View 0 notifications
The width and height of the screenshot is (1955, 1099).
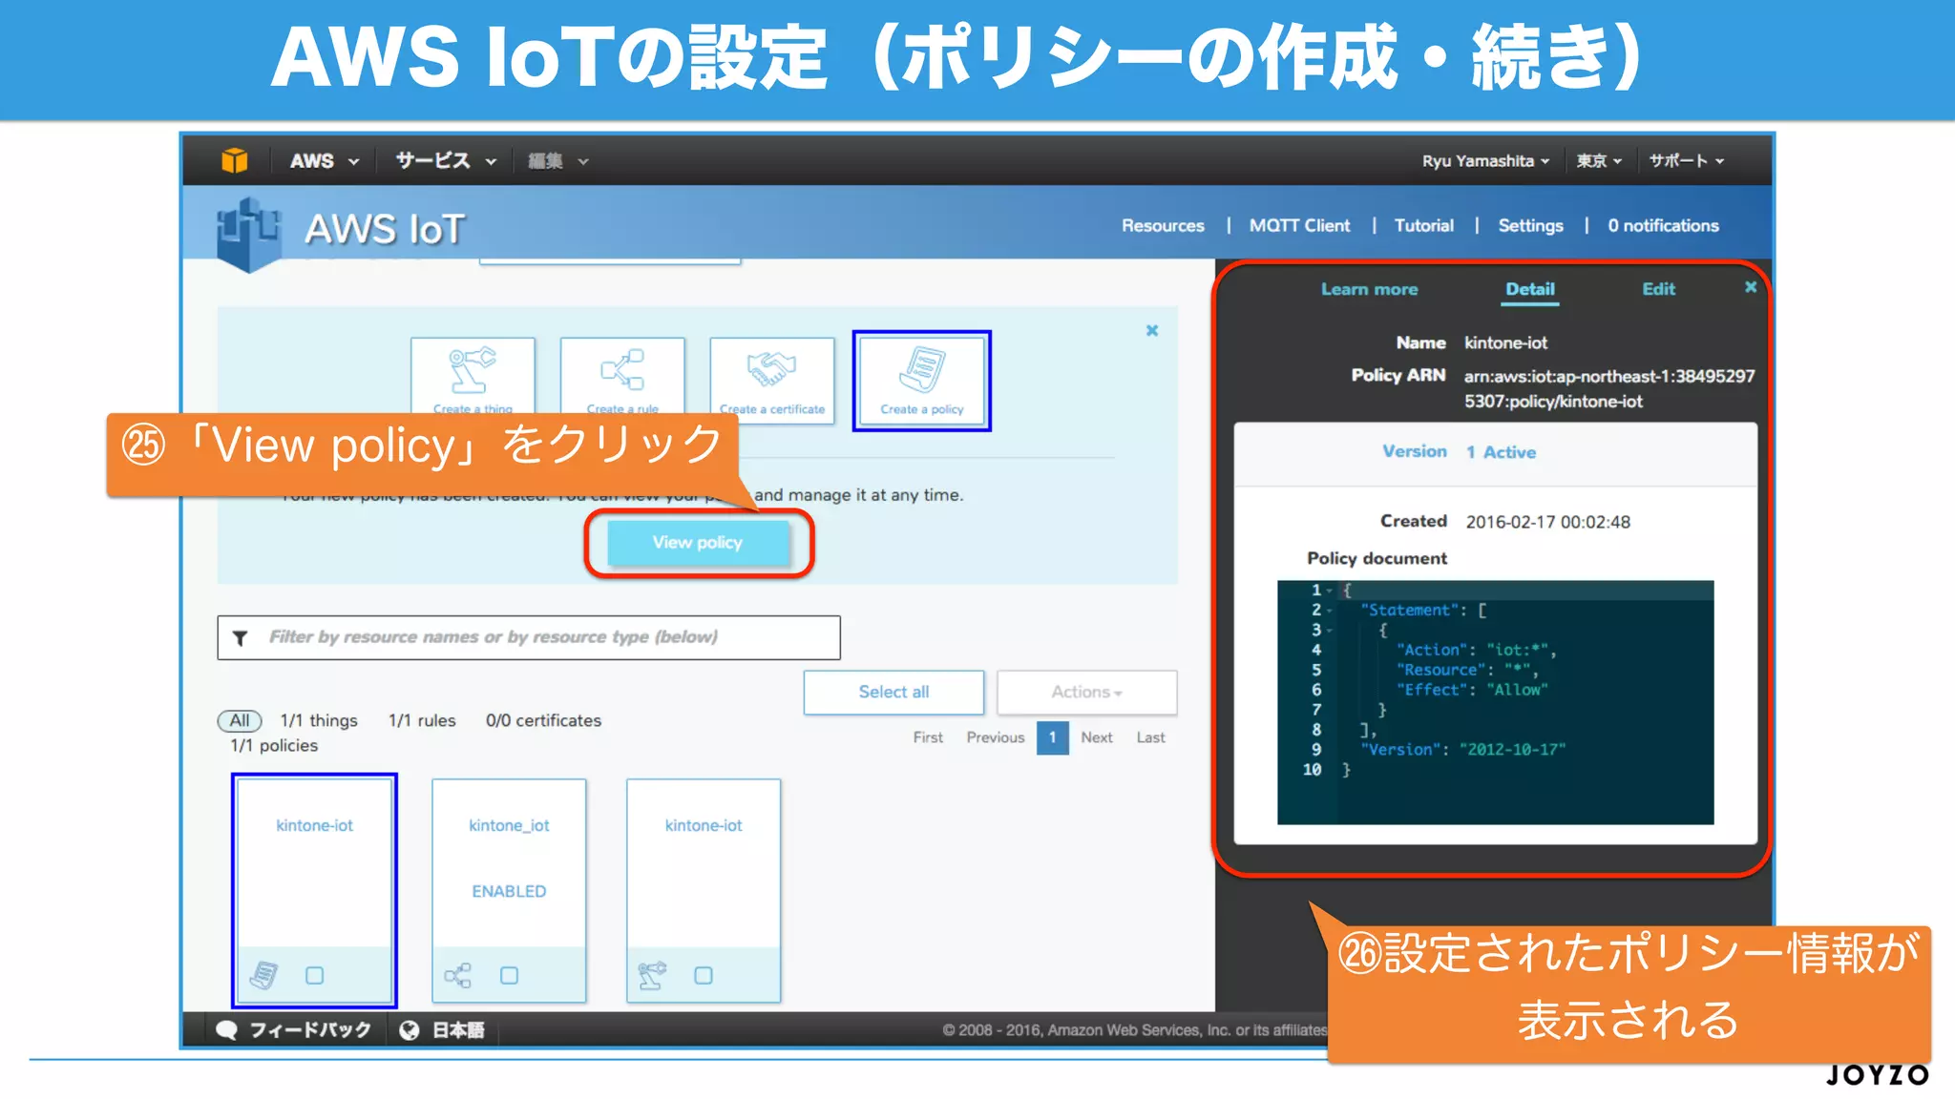point(1663,226)
